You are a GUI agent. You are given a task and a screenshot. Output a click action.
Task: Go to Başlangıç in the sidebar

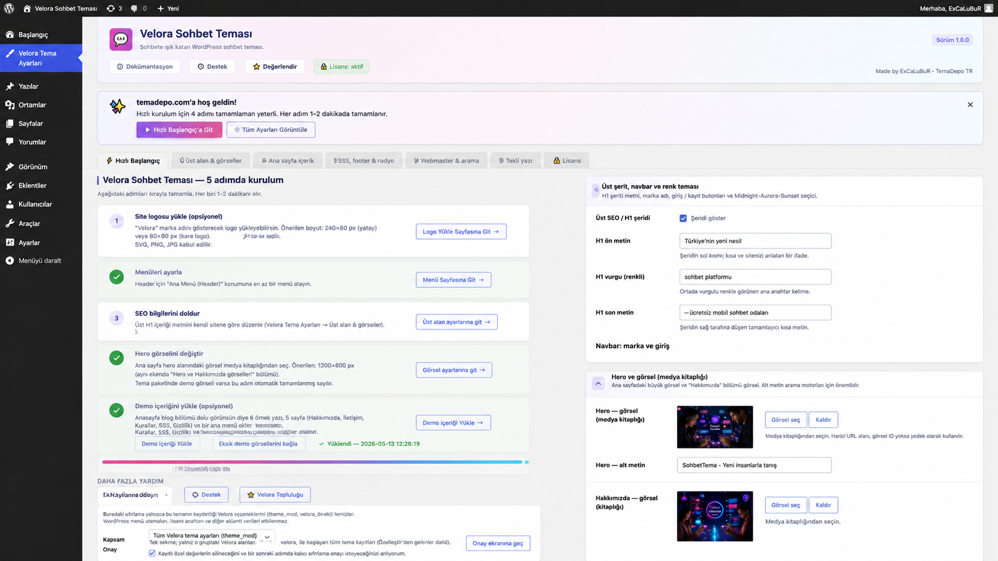(x=41, y=35)
